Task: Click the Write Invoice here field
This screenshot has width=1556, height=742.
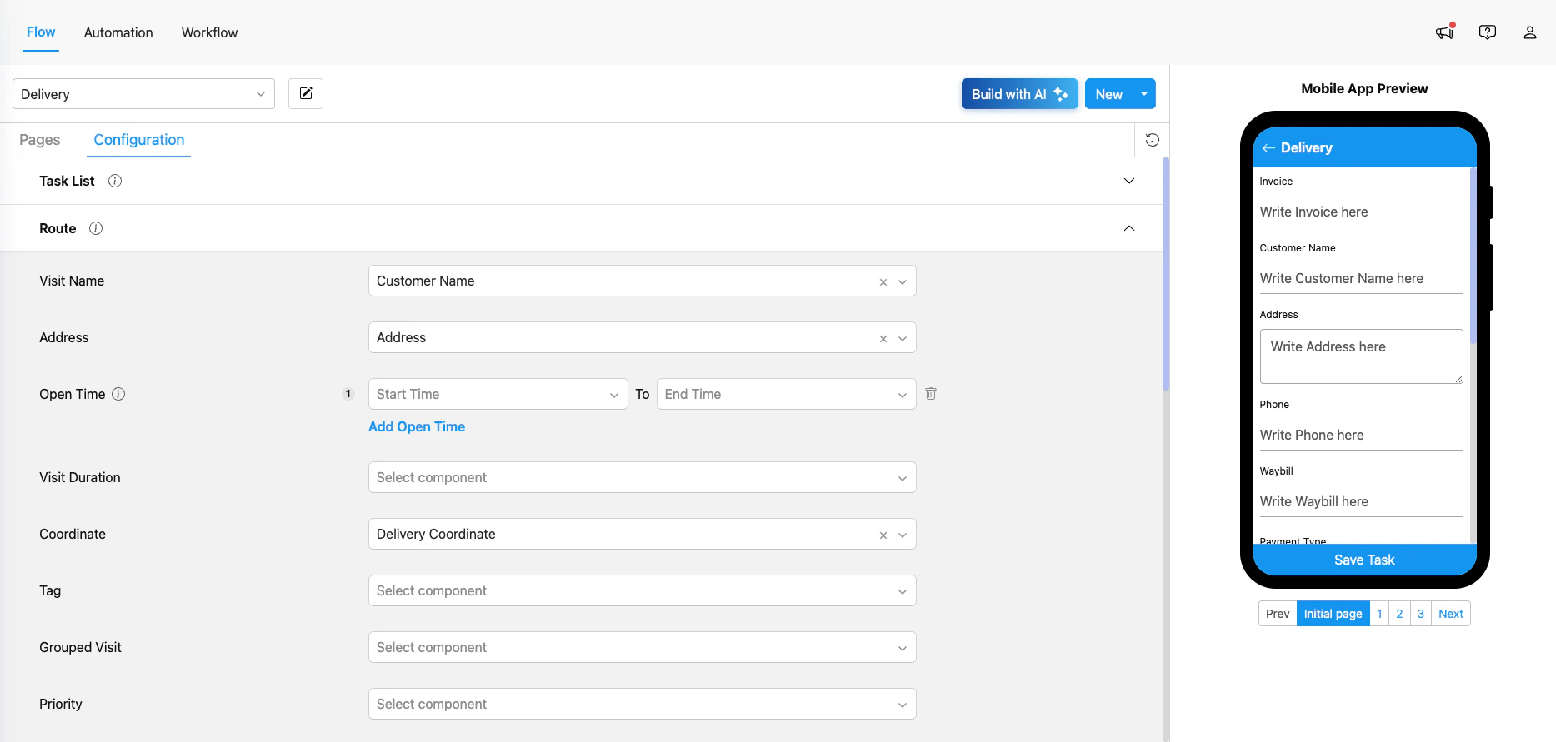Action: (x=1361, y=212)
